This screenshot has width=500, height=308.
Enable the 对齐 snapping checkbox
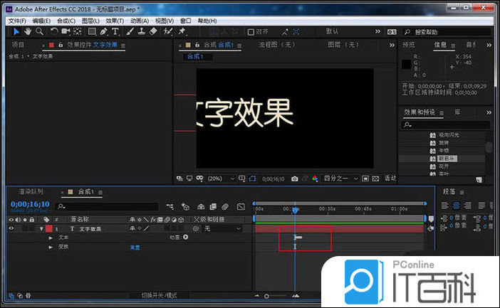coord(250,32)
